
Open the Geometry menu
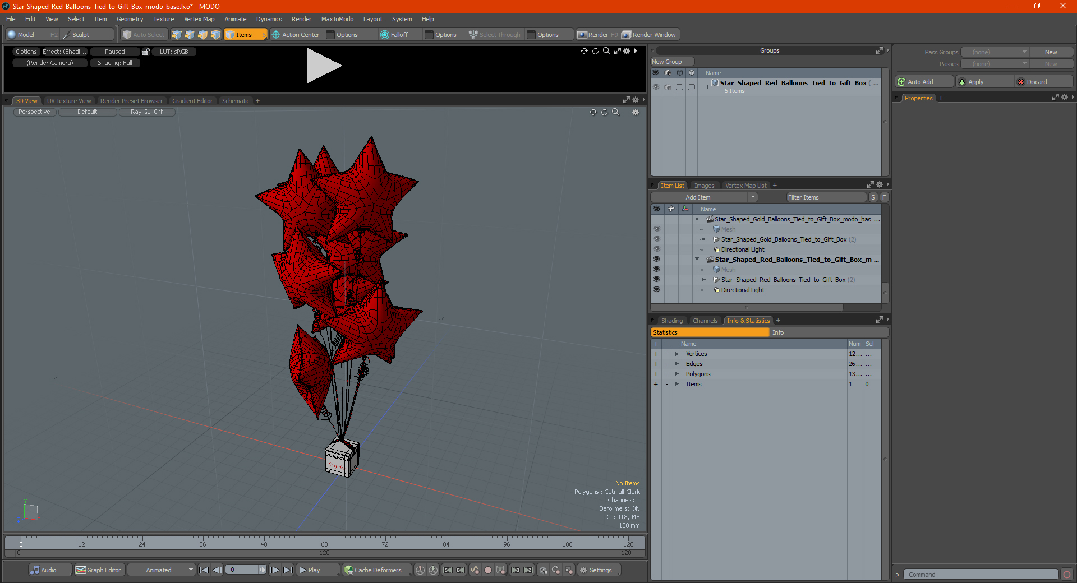130,19
